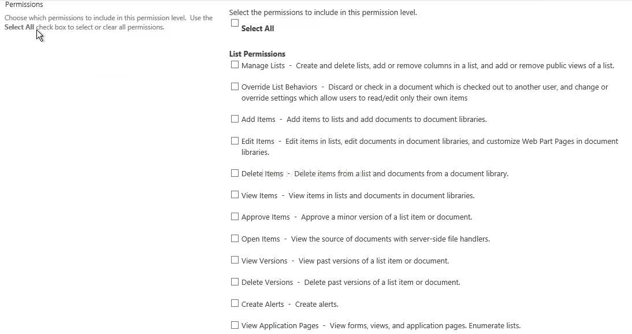Image resolution: width=632 pixels, height=334 pixels.
Task: Enable the View Items permission
Action: coord(235,194)
